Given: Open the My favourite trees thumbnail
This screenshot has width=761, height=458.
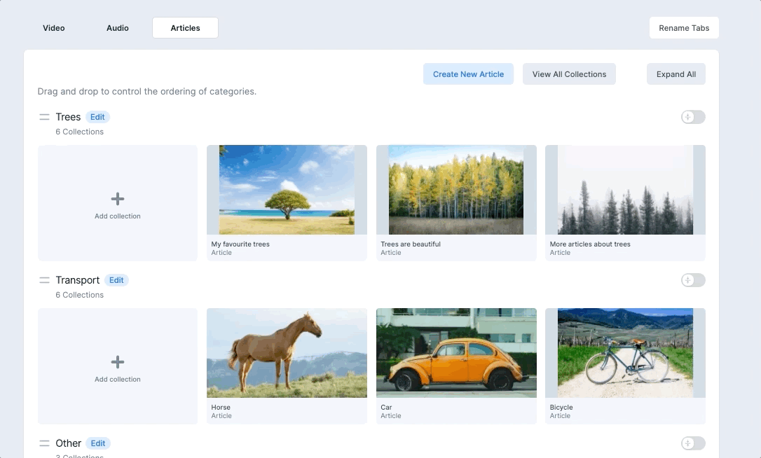Looking at the screenshot, I should tap(287, 190).
